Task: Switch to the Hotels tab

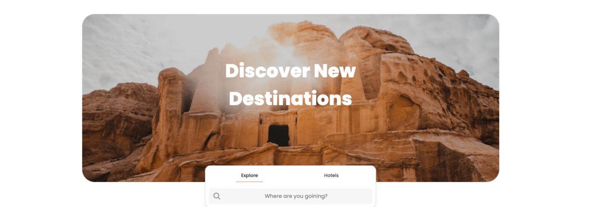Action: (331, 176)
